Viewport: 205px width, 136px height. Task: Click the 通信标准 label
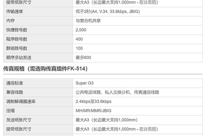click(14, 83)
